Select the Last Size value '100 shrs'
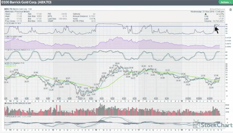 pyautogui.click(x=63, y=19)
